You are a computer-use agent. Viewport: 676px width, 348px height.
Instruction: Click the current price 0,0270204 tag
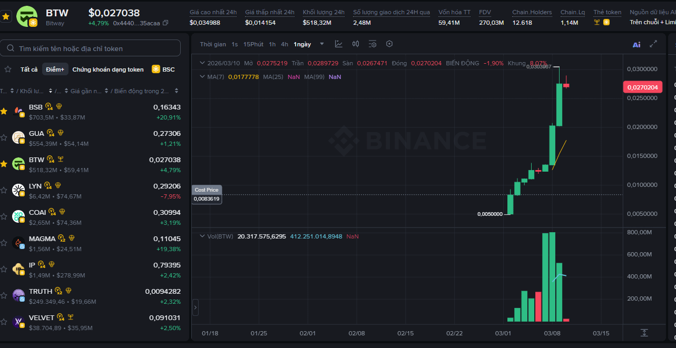point(642,87)
